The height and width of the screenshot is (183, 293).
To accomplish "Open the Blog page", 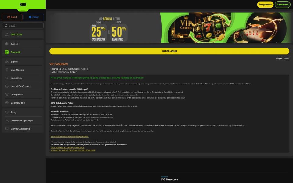I will (x=23, y=112).
